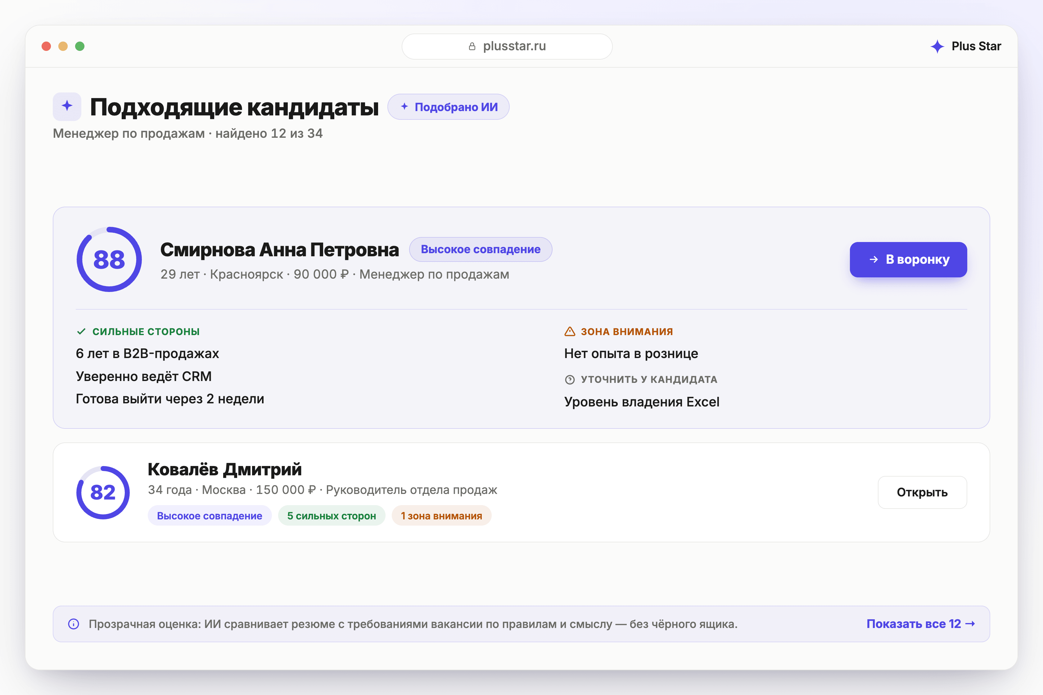This screenshot has width=1043, height=695.
Task: Click the warning triangle icon by Зона внимания
Action: tap(570, 331)
